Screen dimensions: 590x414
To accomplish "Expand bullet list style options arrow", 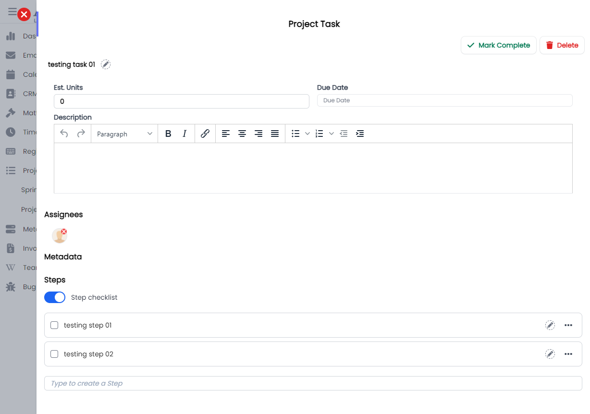I will click(x=307, y=134).
